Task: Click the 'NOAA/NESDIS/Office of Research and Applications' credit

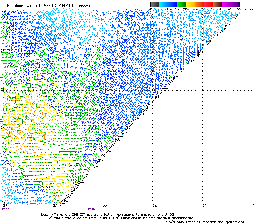Action: [x=203, y=222]
